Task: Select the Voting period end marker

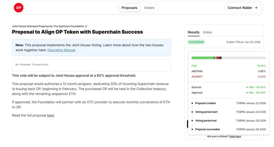Action: pyautogui.click(x=192, y=121)
